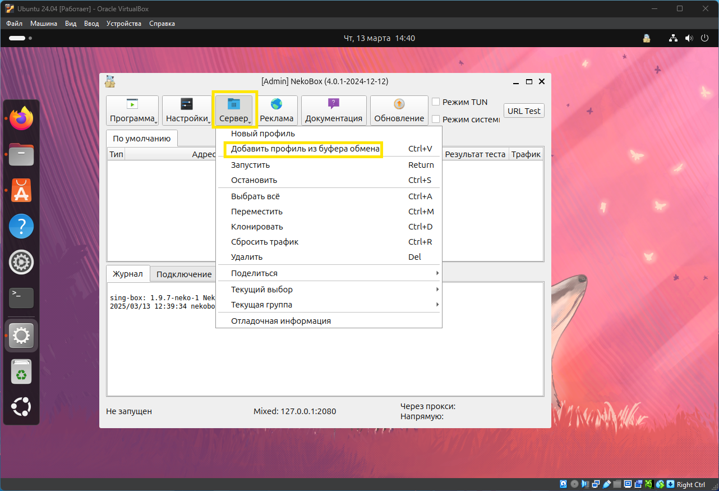The width and height of the screenshot is (719, 491).
Task: Open the Устройства menu in VirtualBox
Action: (x=124, y=24)
